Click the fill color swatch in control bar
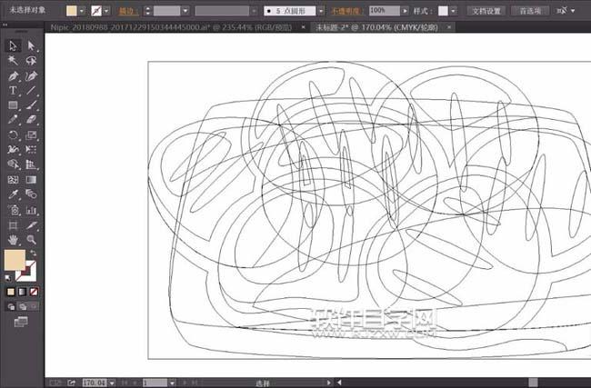Screen dimensions: 591x388 point(71,11)
